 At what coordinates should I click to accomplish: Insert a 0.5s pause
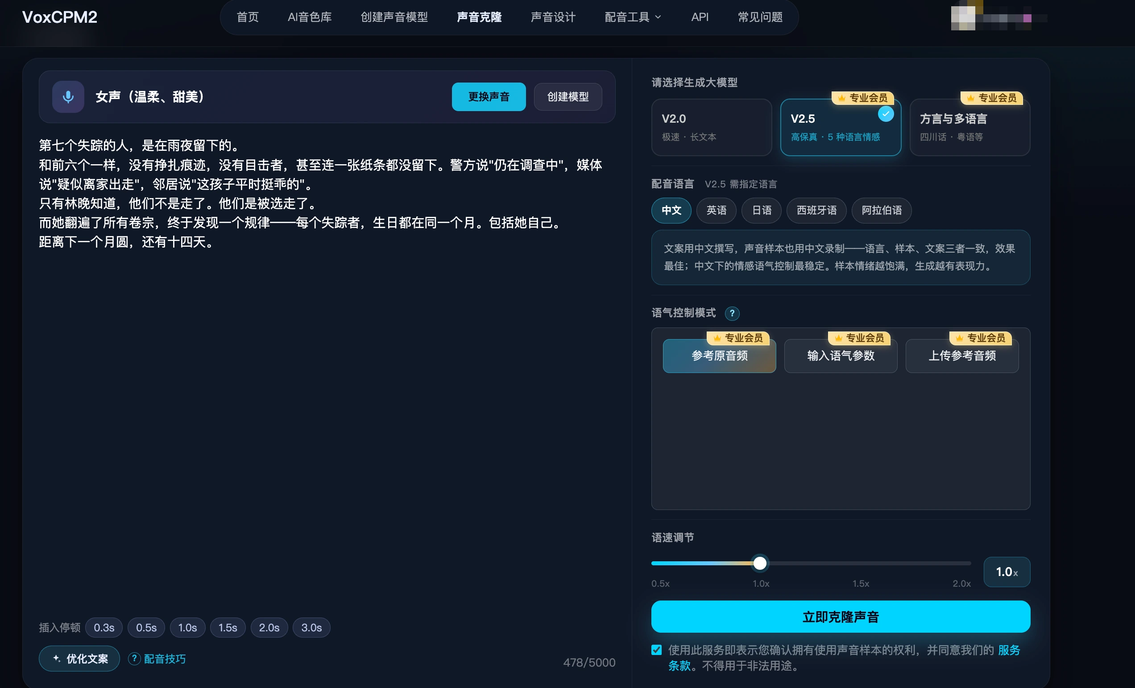pos(146,627)
